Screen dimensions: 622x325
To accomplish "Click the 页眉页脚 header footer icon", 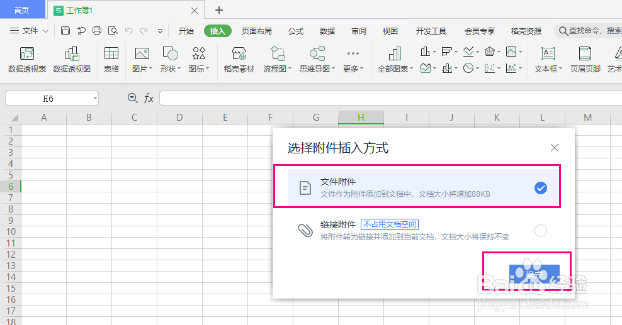I will pos(585,53).
